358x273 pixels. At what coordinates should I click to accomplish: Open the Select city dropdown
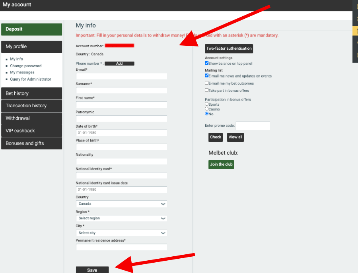[x=121, y=233]
